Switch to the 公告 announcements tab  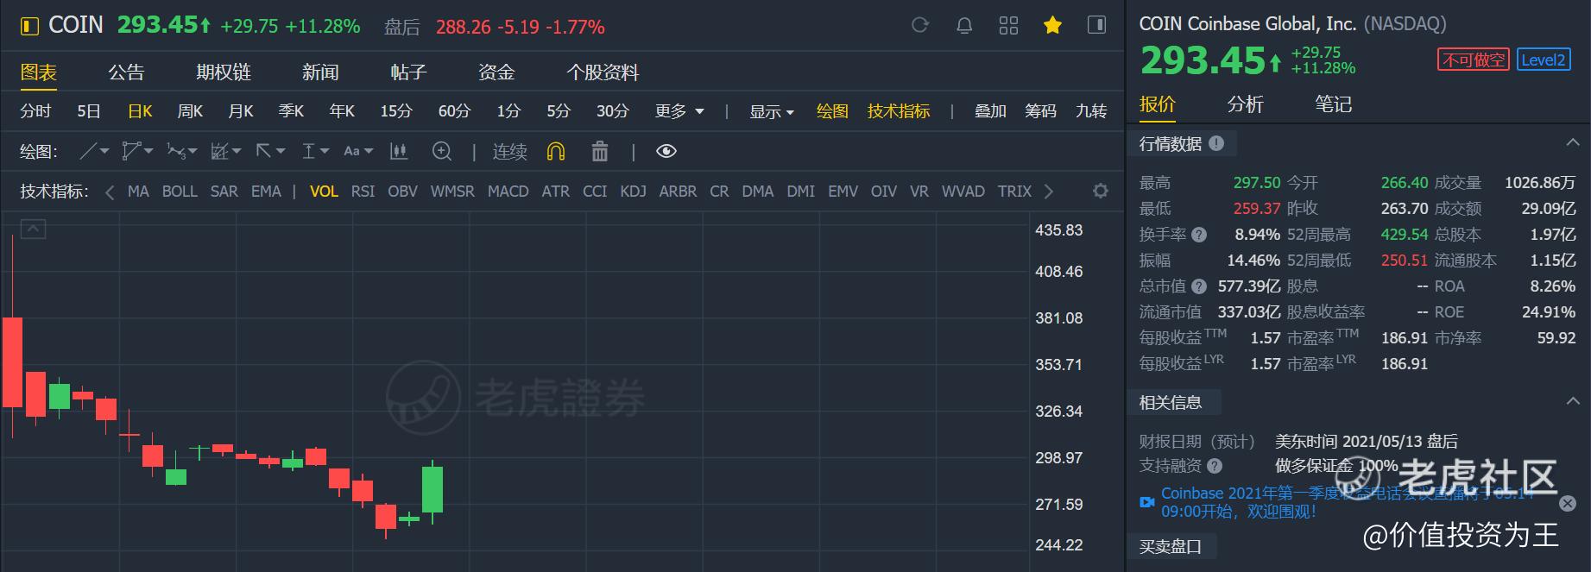point(126,72)
